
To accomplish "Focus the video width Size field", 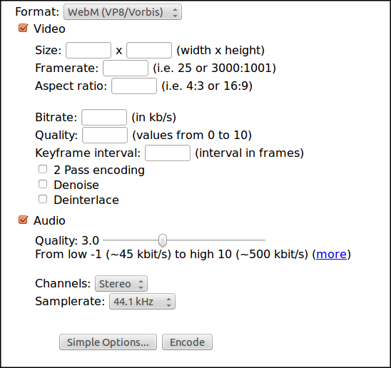I will coord(88,51).
